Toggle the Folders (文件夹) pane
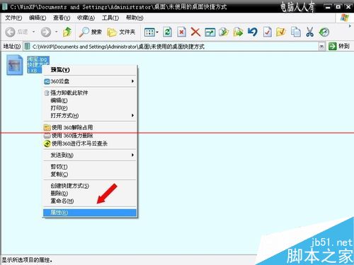This screenshot has height=265, width=354. click(121, 32)
